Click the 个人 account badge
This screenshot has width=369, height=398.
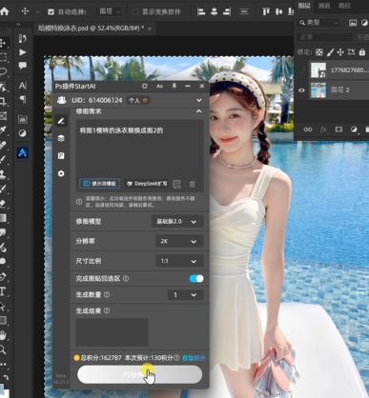click(138, 100)
